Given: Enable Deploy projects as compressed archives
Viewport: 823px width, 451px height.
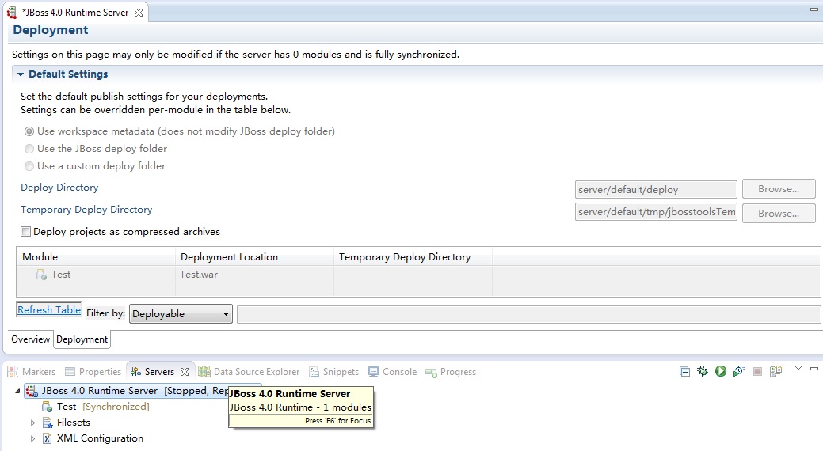Looking at the screenshot, I should click(25, 231).
